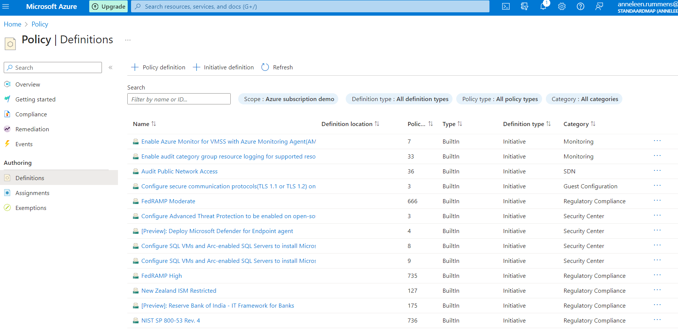Open Compliance in the sidebar

[x=31, y=114]
